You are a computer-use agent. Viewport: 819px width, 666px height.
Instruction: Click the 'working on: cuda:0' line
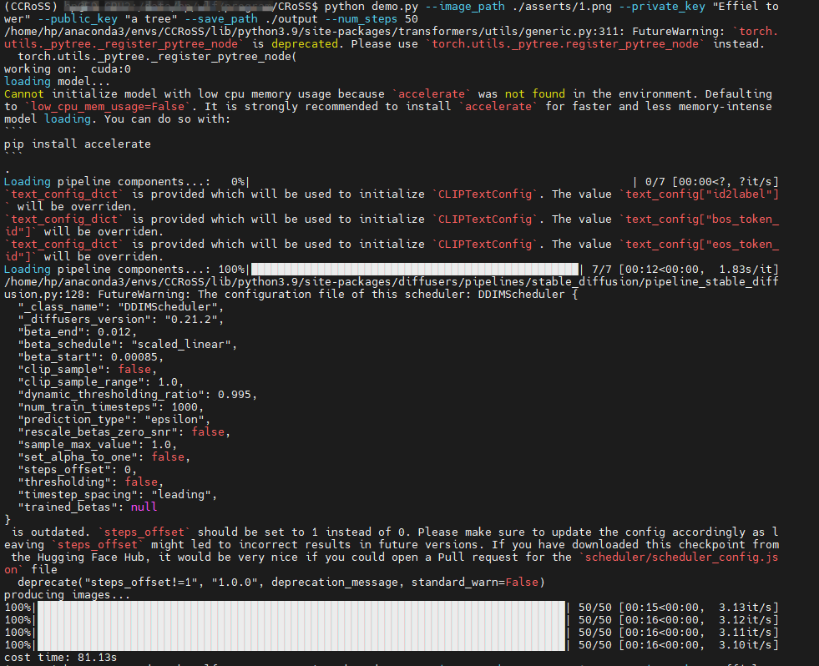tap(68, 69)
